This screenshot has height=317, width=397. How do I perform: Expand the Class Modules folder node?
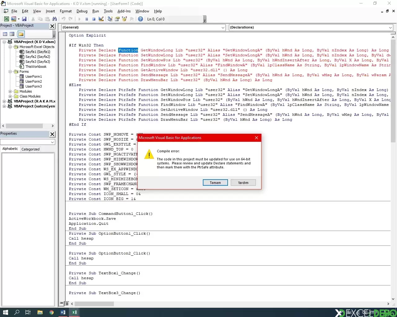[x=10, y=96]
